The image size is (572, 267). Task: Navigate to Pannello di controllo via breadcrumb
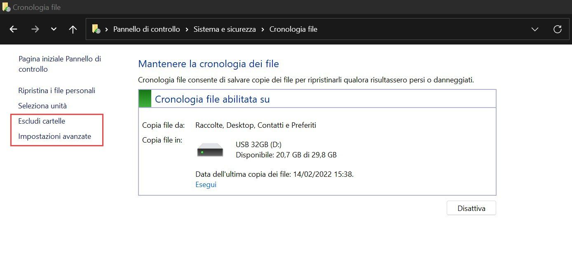[x=146, y=29]
